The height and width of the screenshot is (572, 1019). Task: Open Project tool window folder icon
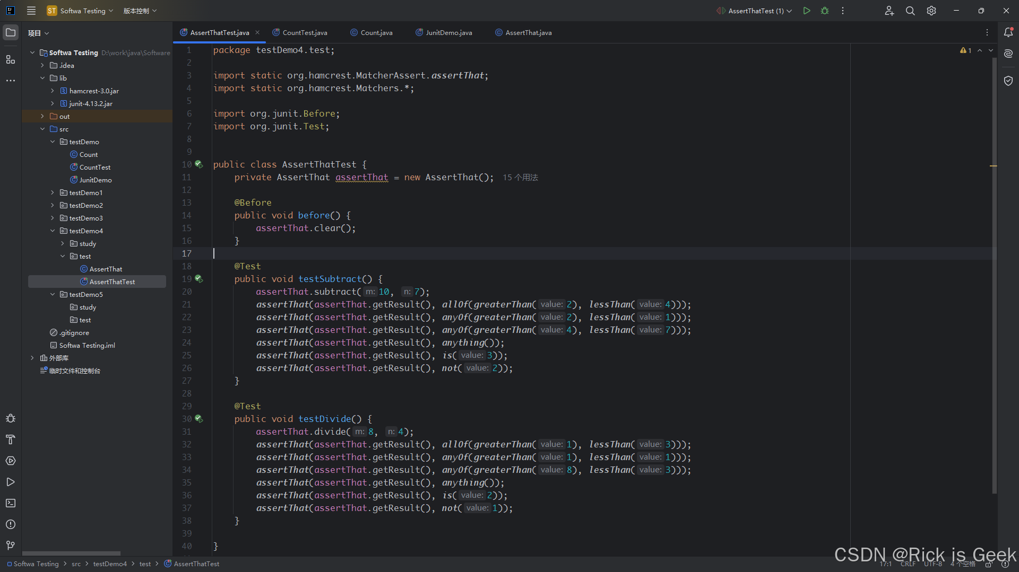[x=11, y=33]
